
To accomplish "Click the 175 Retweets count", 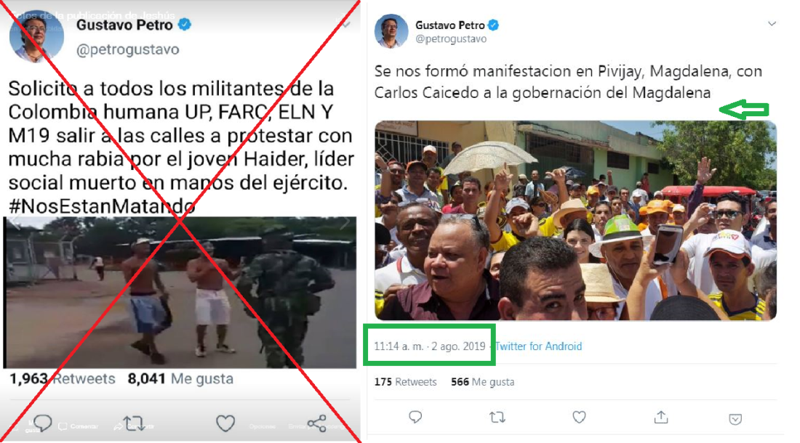I will 405,382.
